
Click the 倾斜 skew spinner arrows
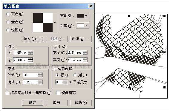[40, 75]
